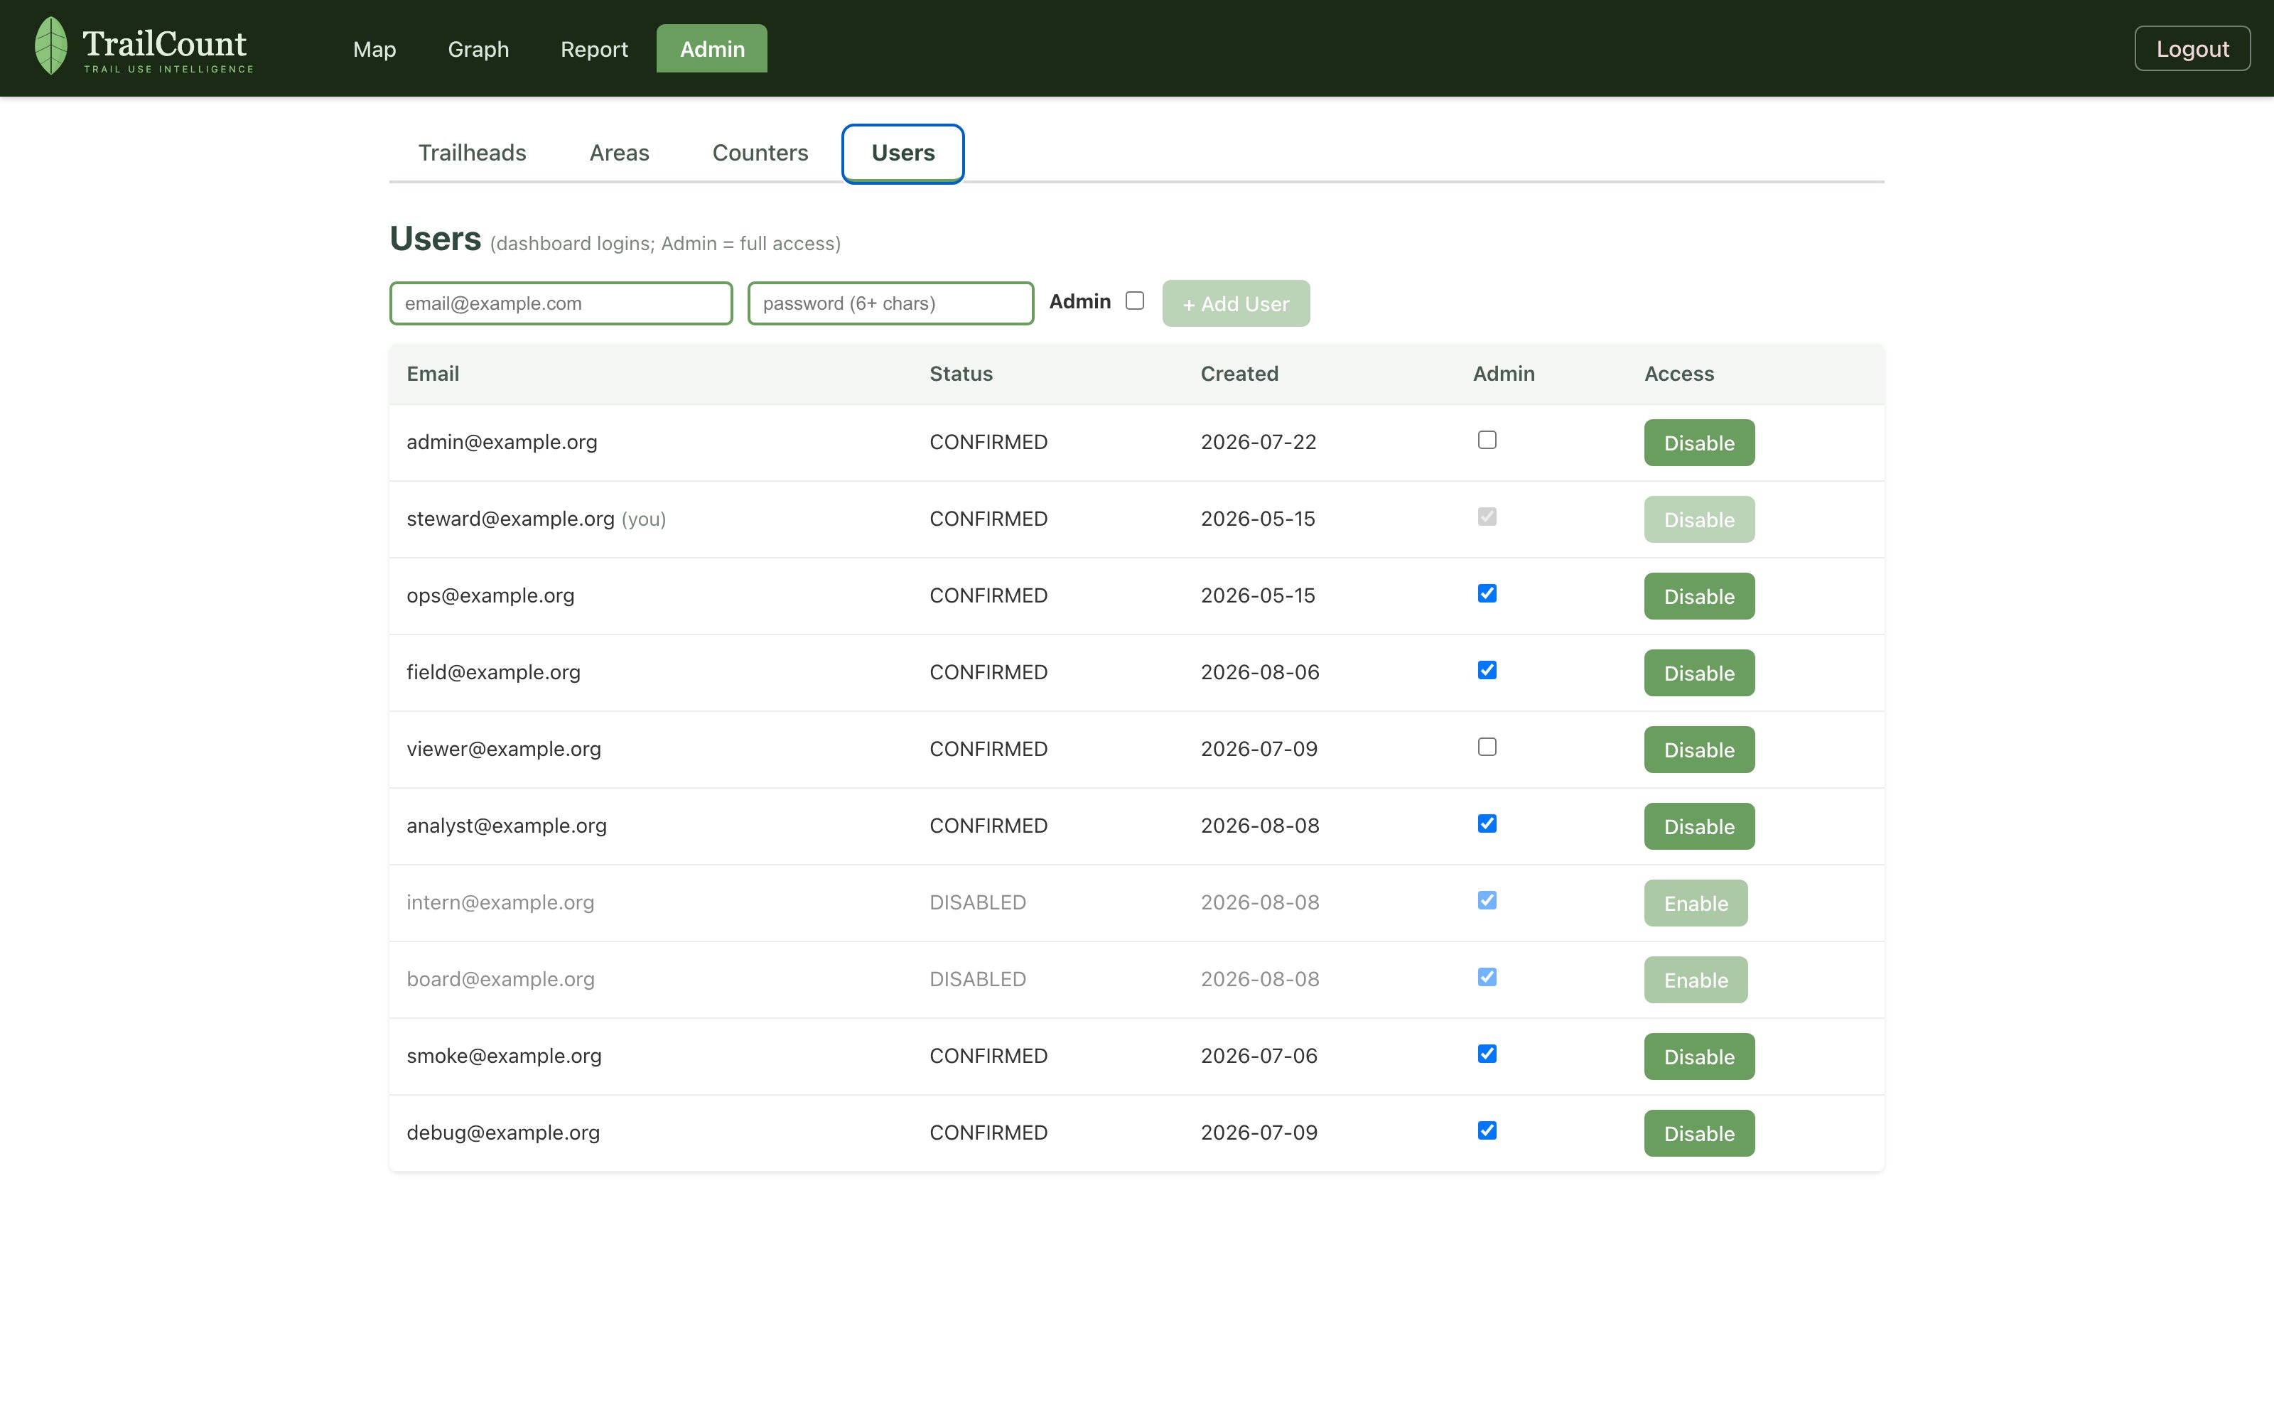
Task: Disable the debug@example.org account
Action: [1699, 1133]
